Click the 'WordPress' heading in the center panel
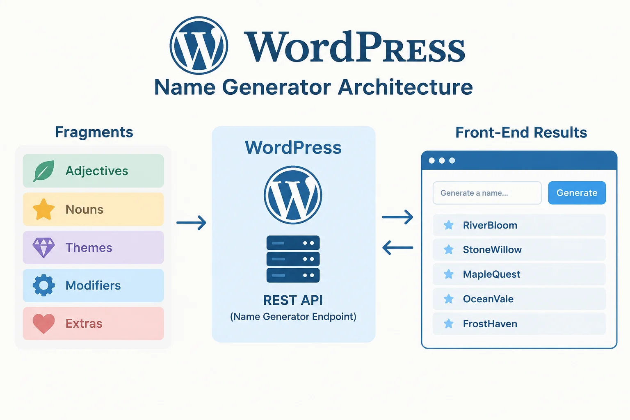Image resolution: width=630 pixels, height=420 pixels. [x=293, y=147]
